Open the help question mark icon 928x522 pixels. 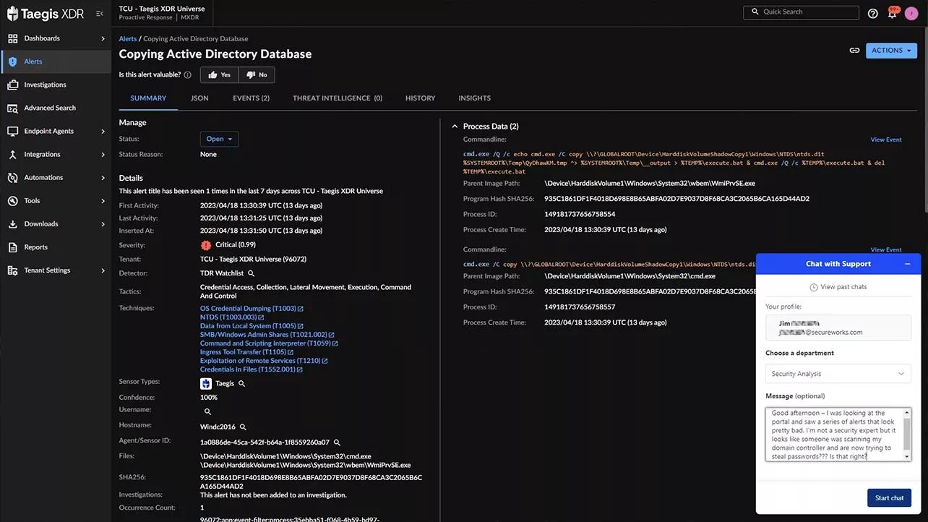[x=872, y=13]
